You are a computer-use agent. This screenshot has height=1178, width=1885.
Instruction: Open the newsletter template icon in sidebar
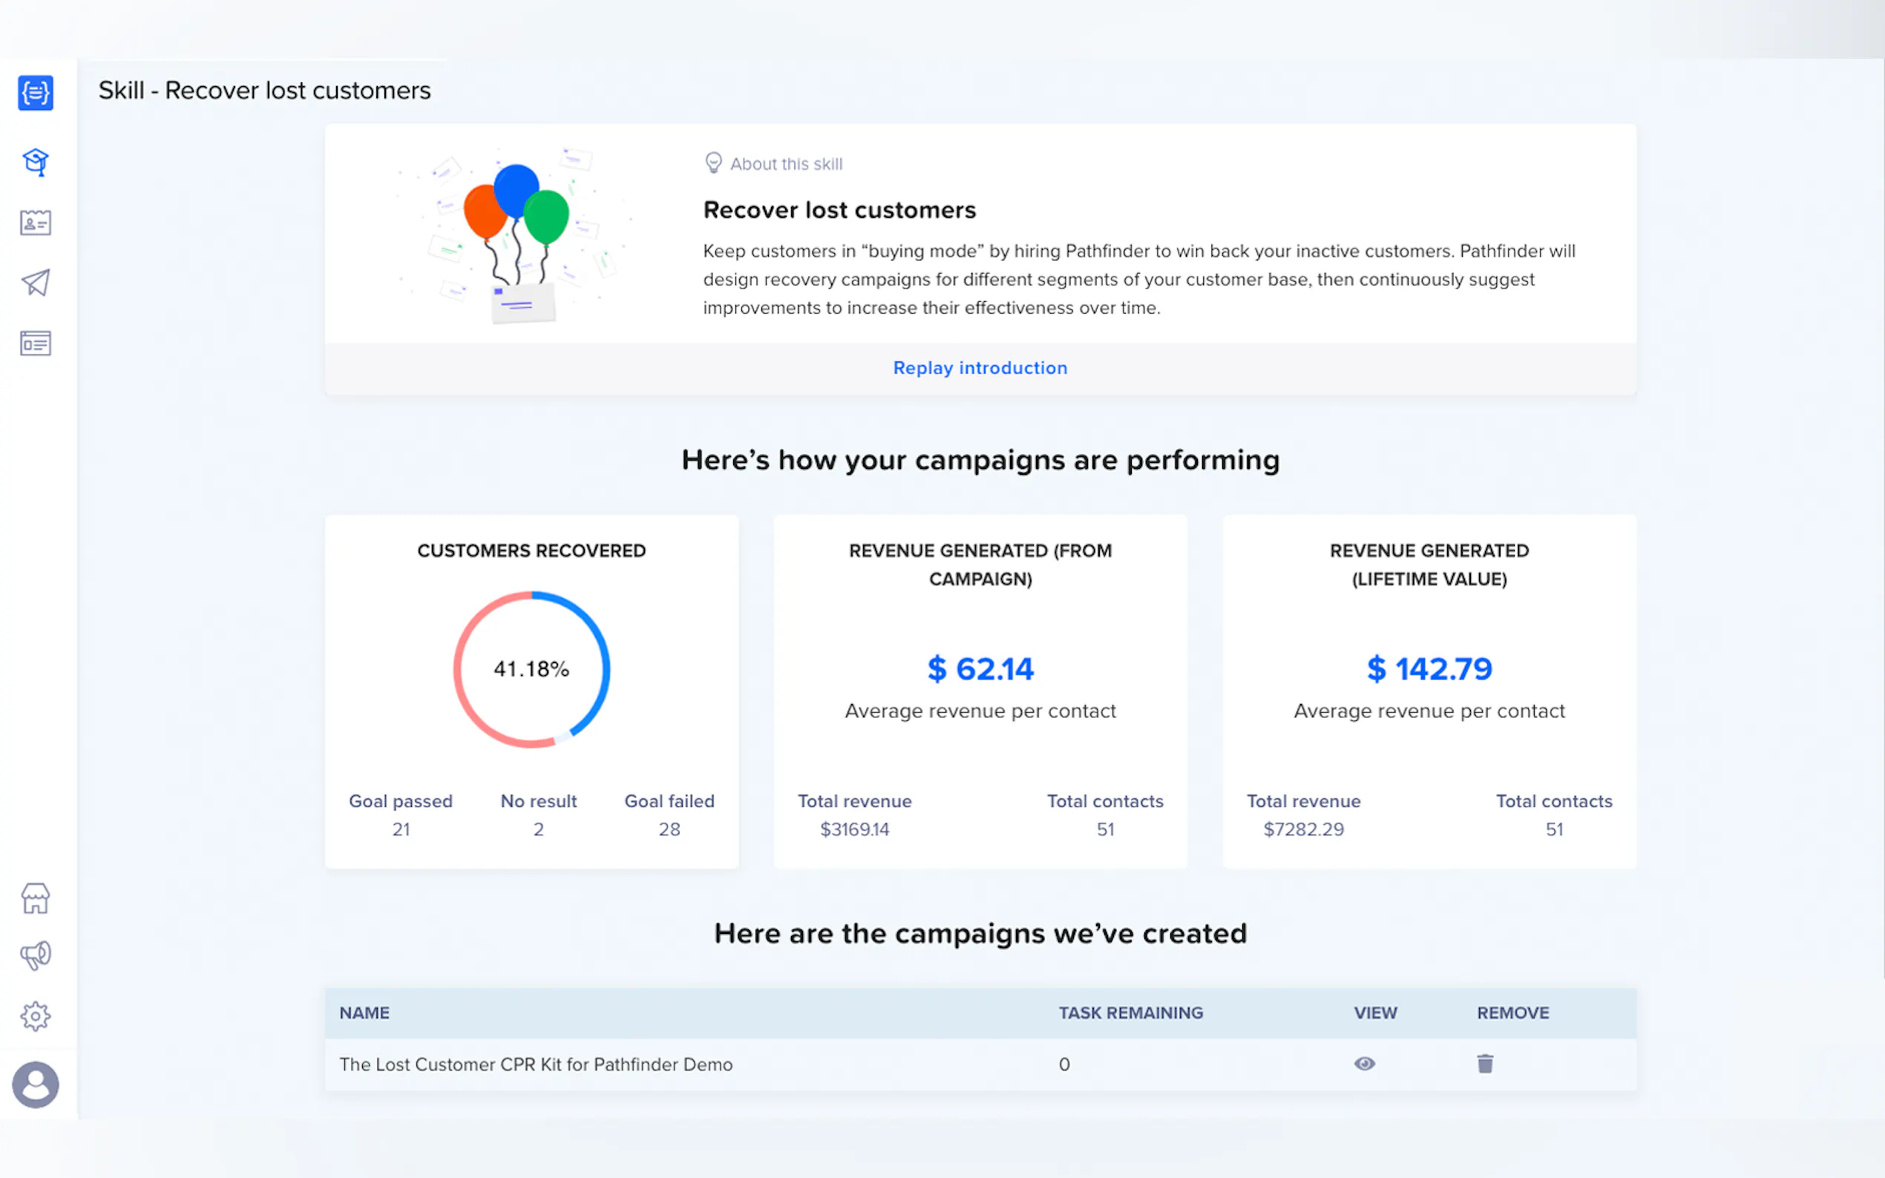[35, 343]
